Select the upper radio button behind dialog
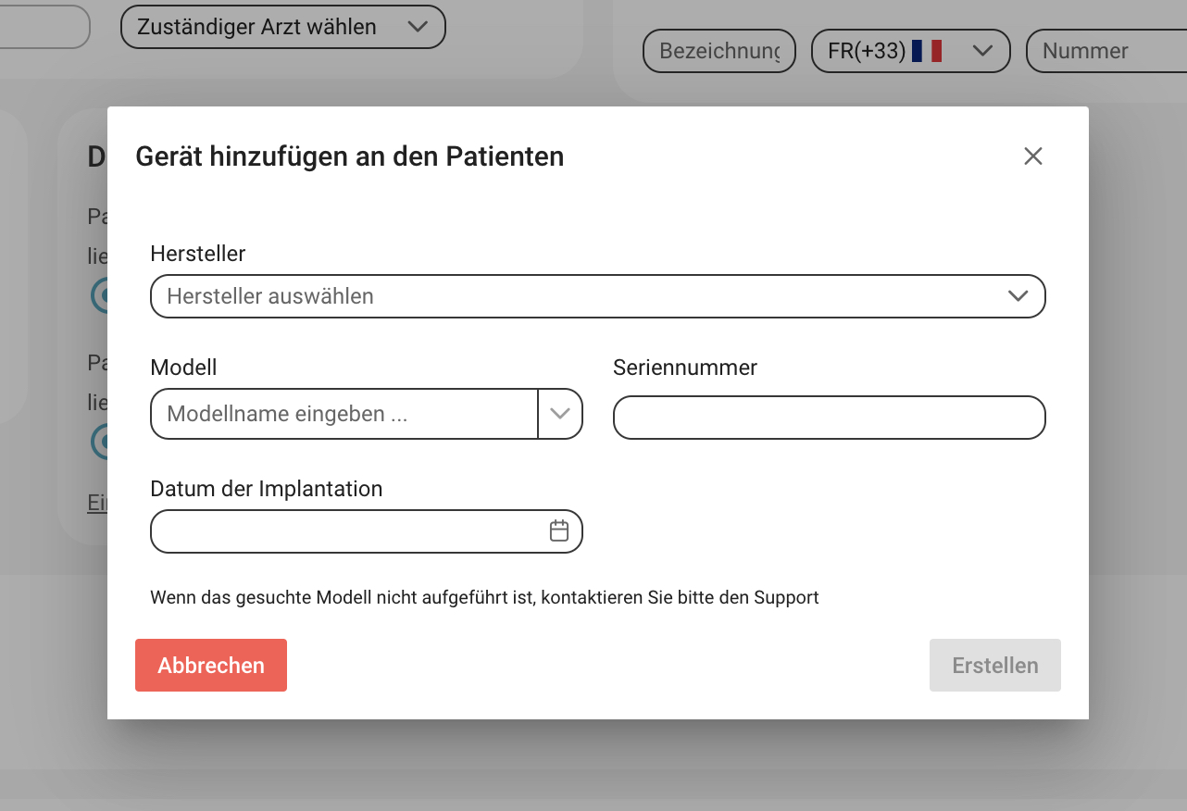Viewport: 1187px width, 811px height. [100, 295]
